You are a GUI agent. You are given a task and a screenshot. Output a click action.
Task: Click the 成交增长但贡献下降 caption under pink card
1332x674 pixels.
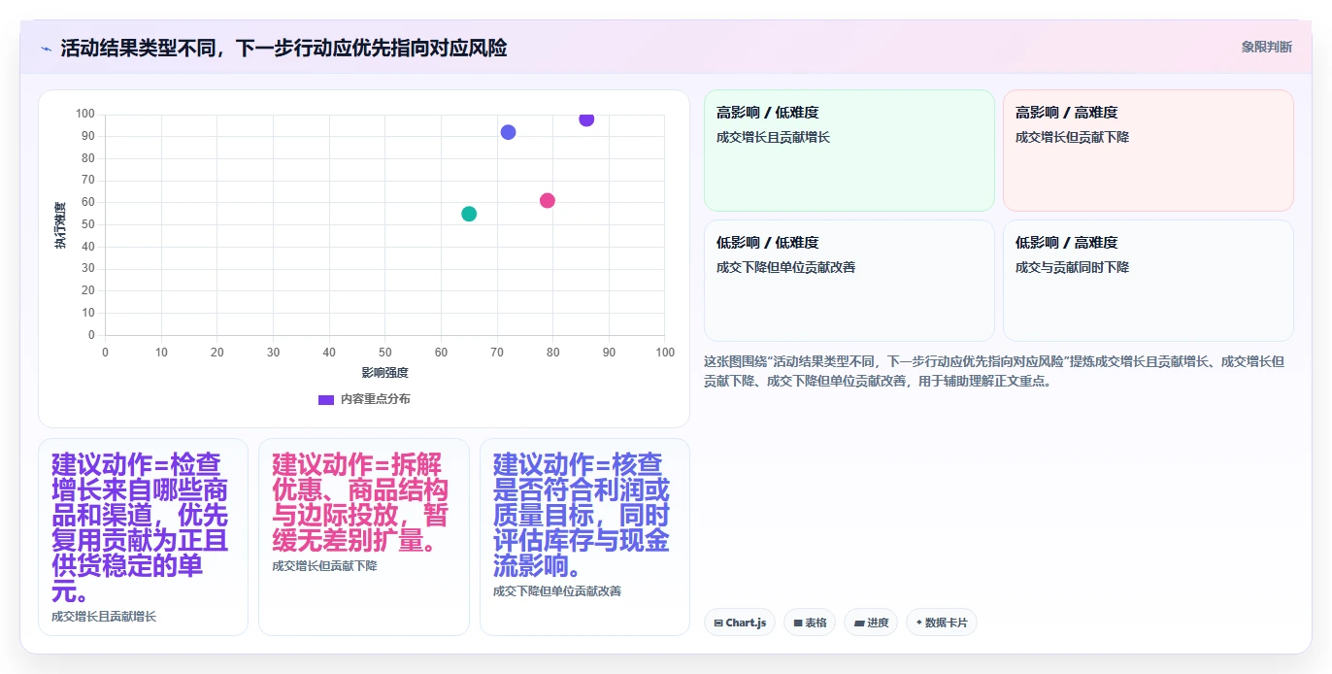tap(324, 566)
